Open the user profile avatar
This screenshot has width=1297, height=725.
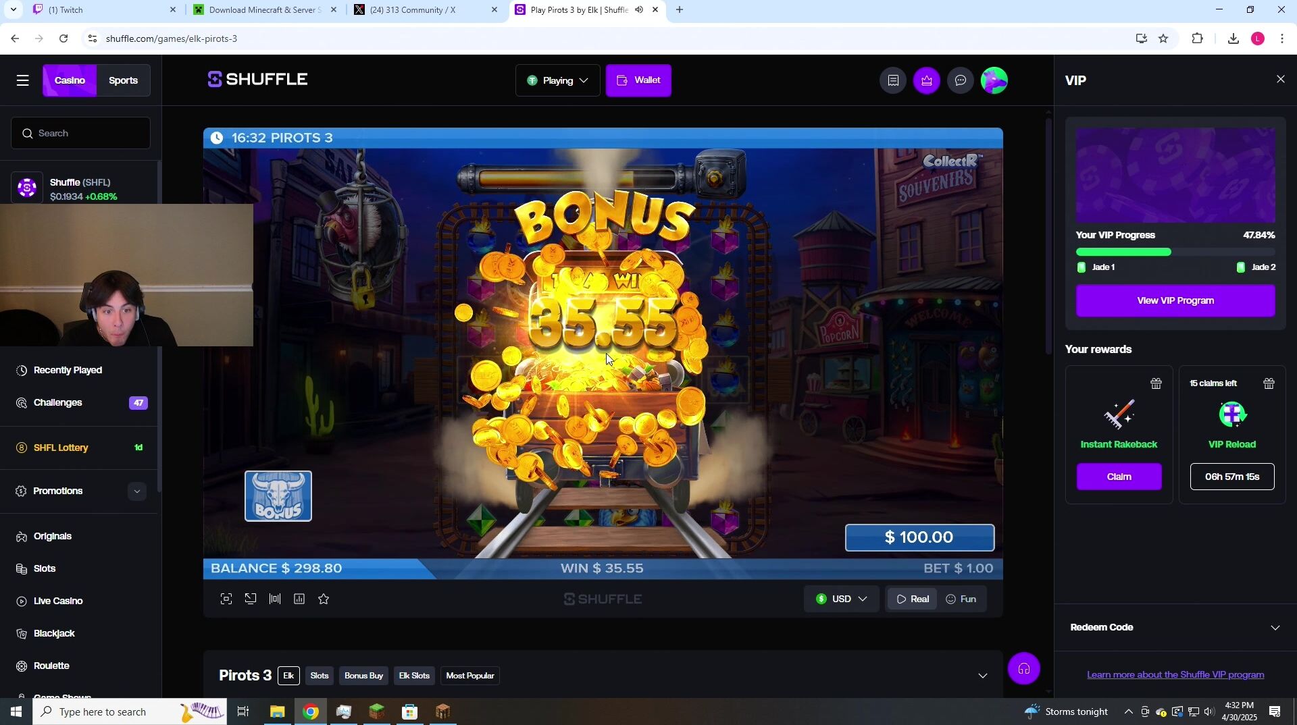coord(994,81)
